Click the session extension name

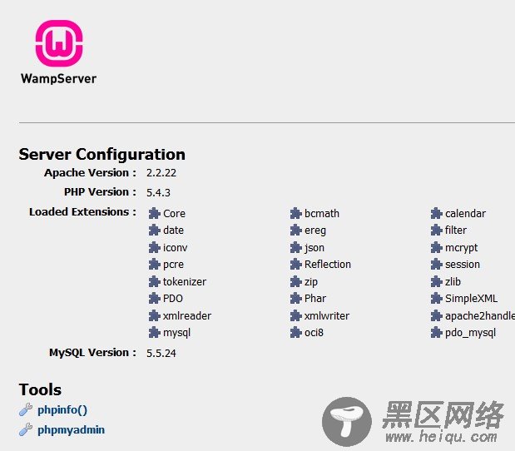463,265
